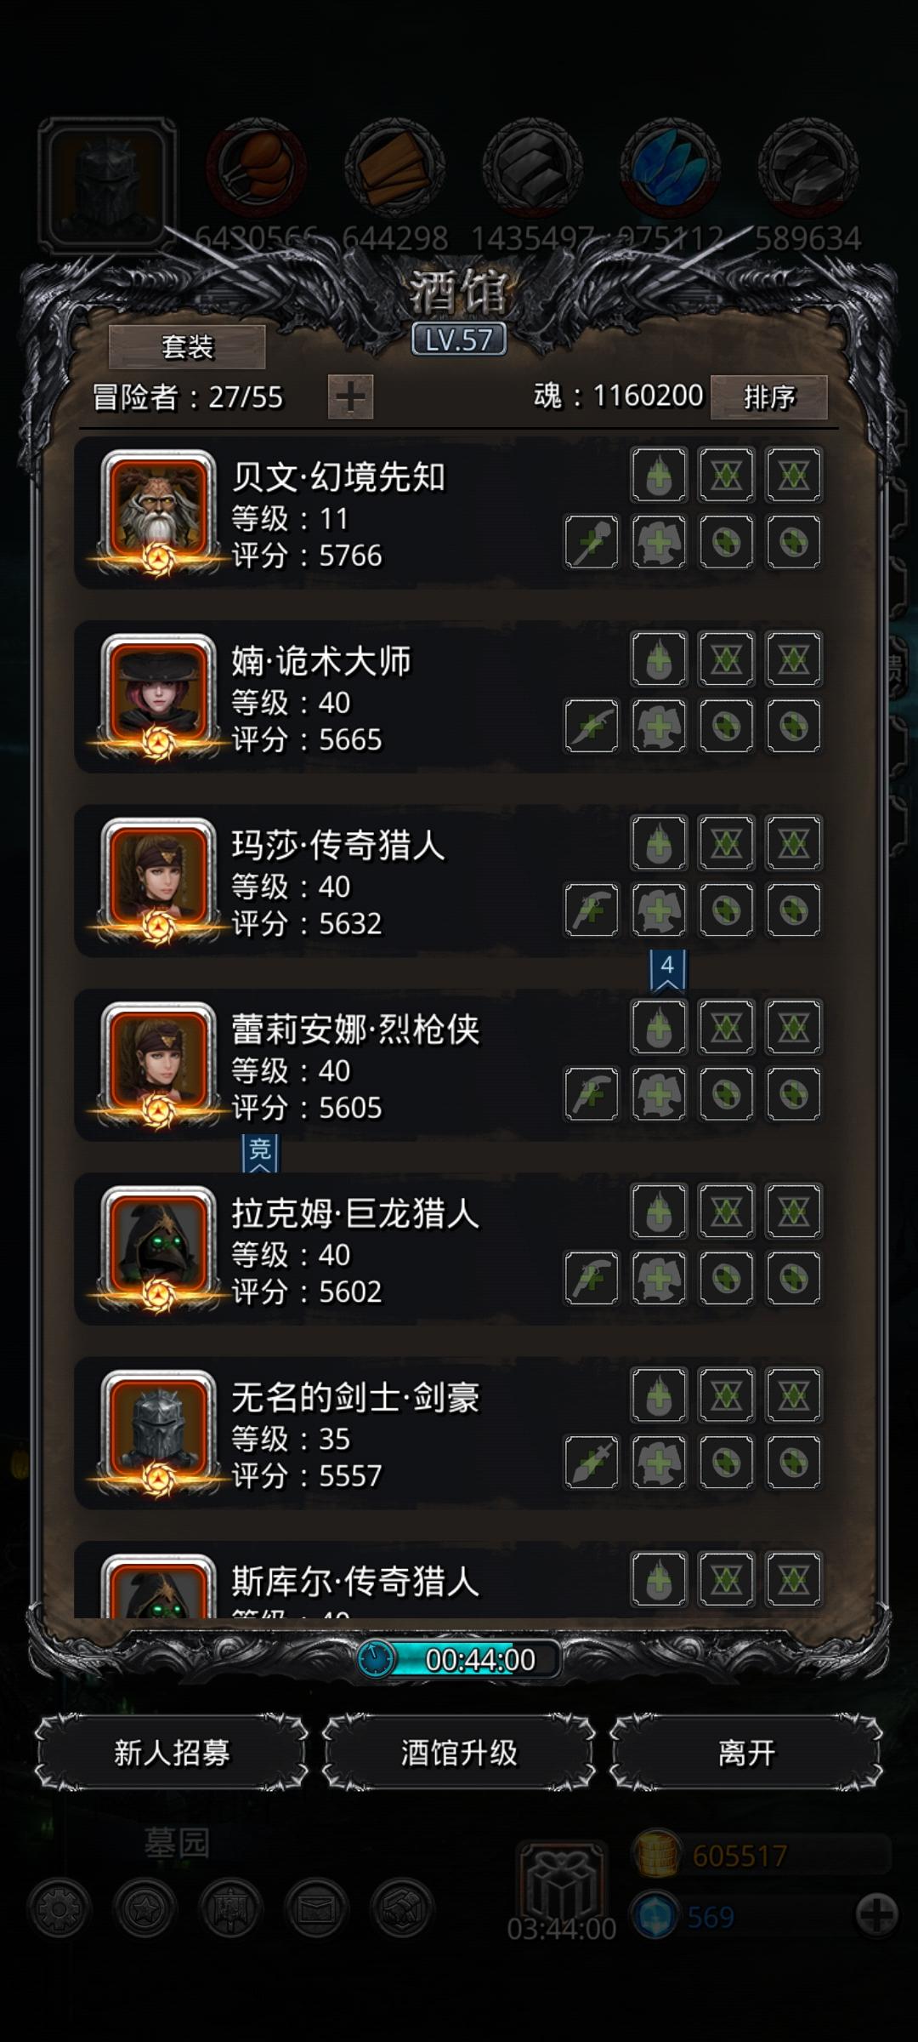Open the gift box reward icon

point(563,1883)
